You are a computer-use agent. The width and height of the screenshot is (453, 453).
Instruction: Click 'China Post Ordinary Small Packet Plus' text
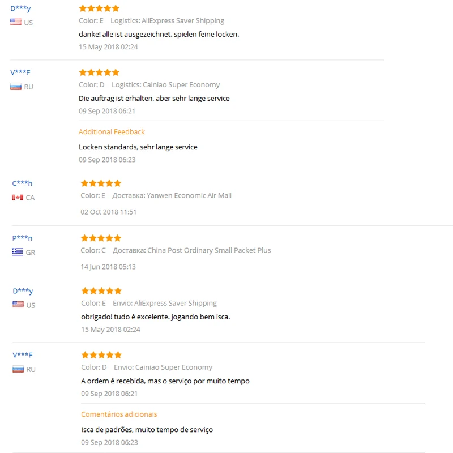tap(209, 250)
